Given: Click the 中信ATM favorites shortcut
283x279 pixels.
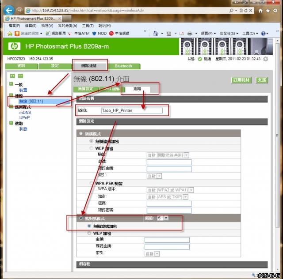Looking at the screenshot, I should [x=79, y=34].
